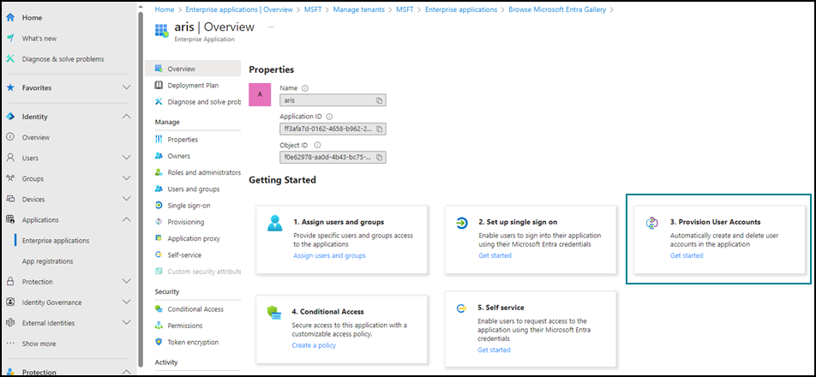Expand the Protection chevron below App registrations
Viewport: 816px width, 377px height.
point(126,281)
